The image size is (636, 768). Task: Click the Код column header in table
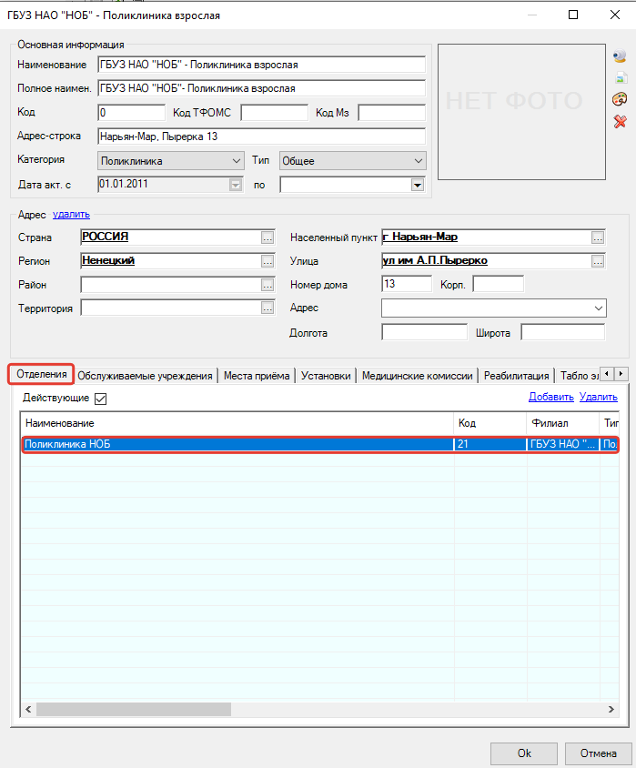[x=490, y=423]
